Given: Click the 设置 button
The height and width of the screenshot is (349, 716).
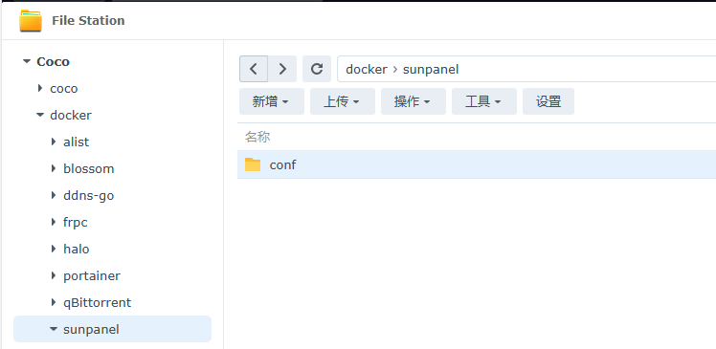Looking at the screenshot, I should point(548,101).
